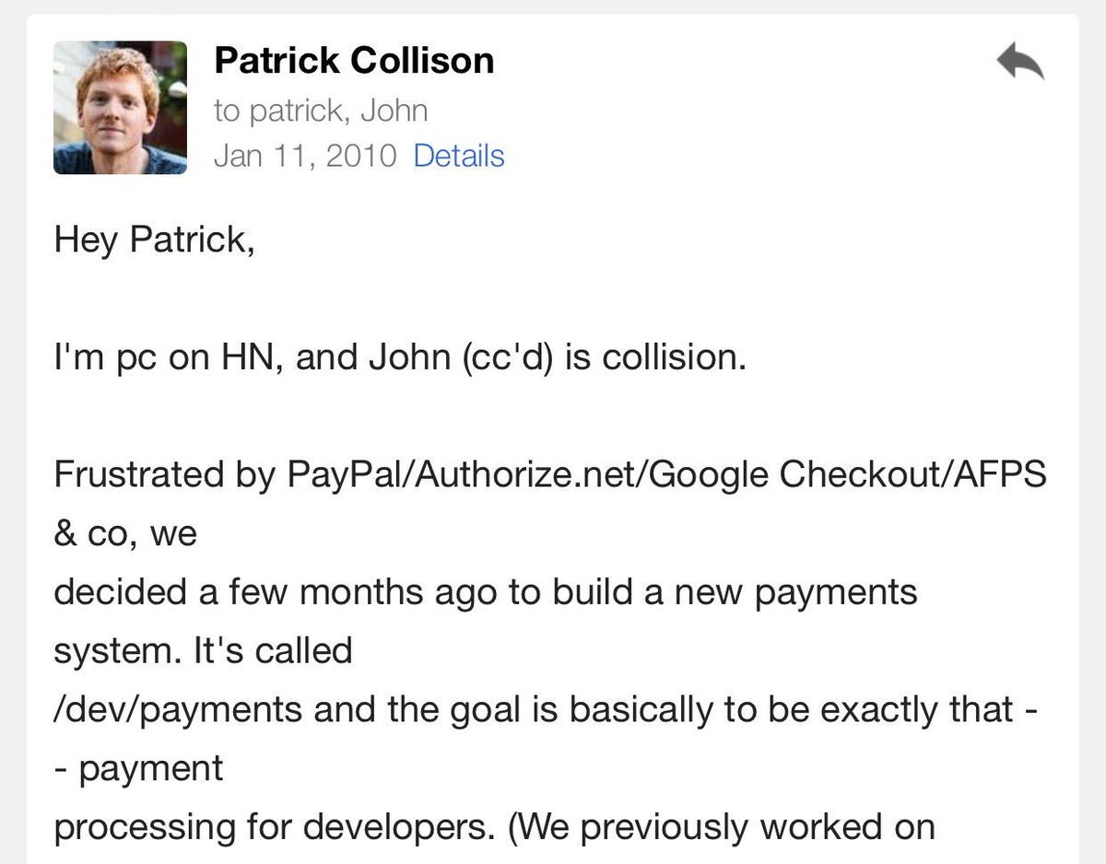
Task: Click the Jan 11, 2010 date
Action: coord(304,156)
